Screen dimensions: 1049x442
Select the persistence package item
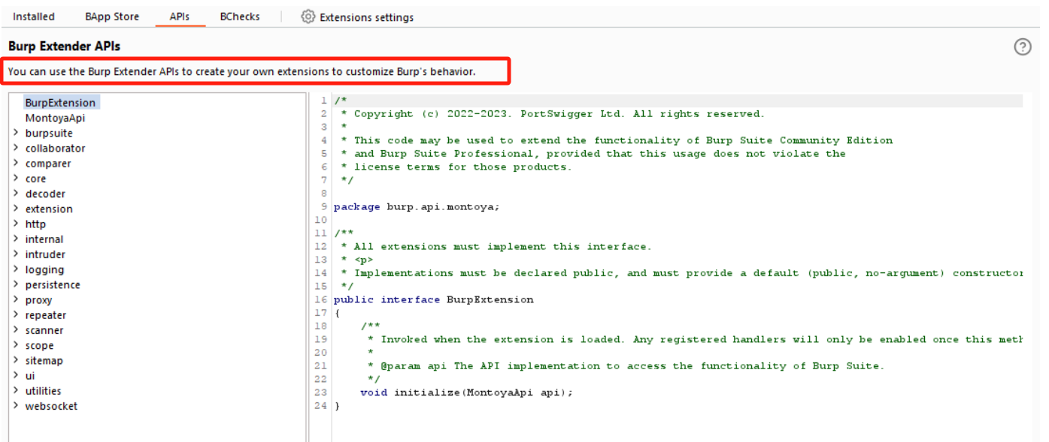click(53, 285)
